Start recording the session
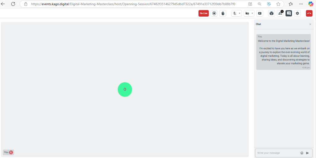This screenshot has width=316, height=158. 214,13
